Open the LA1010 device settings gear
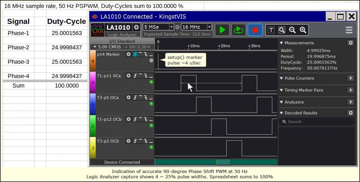The image size is (360, 182). tap(136, 27)
